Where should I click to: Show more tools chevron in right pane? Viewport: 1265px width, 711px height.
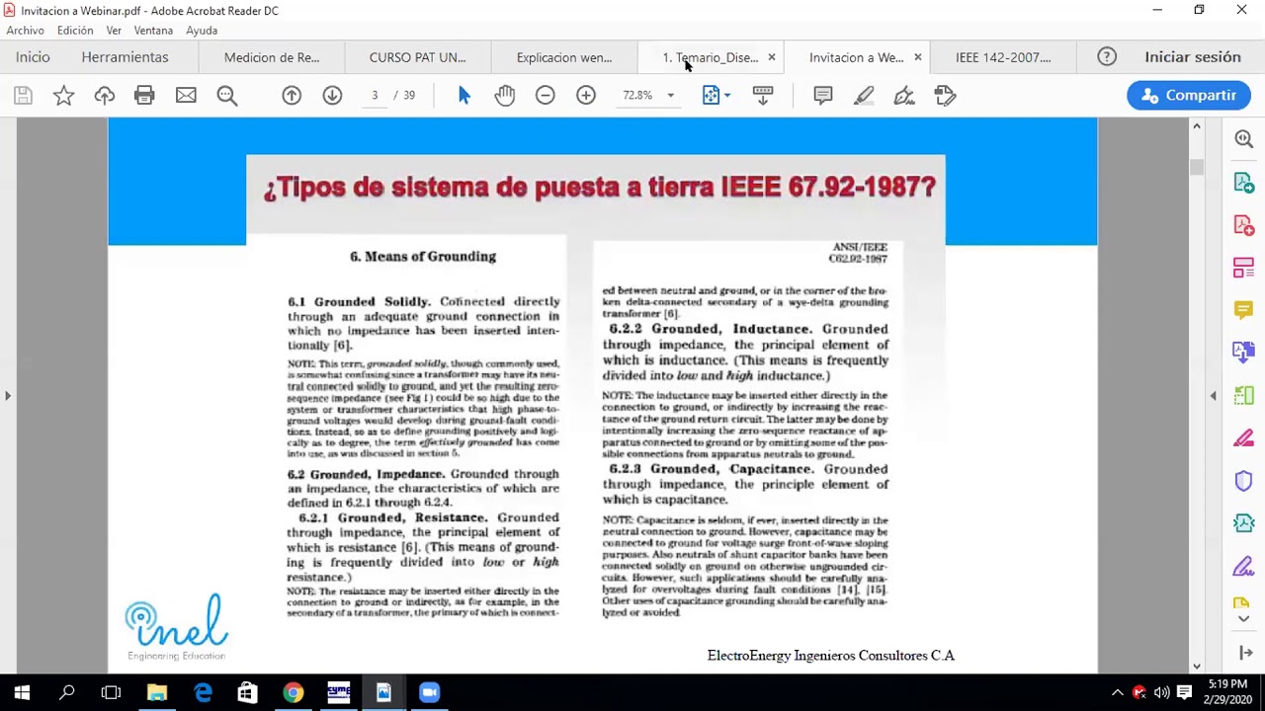pyautogui.click(x=1244, y=619)
